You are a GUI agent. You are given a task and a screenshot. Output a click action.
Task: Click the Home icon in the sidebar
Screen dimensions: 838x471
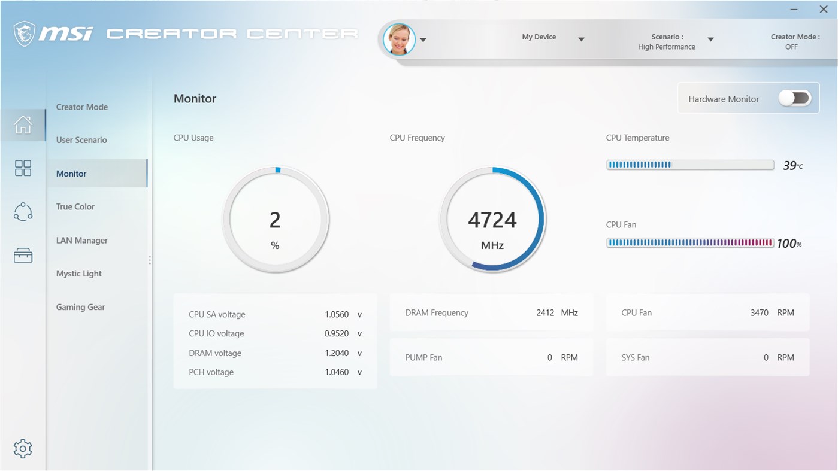coord(23,124)
